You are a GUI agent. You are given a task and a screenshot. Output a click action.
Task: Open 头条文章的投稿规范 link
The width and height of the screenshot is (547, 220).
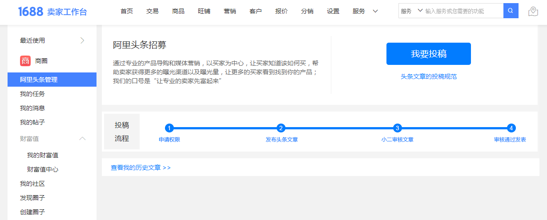(428, 76)
